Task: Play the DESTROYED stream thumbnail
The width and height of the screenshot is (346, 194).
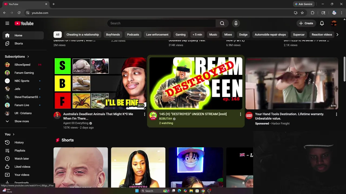Action: pos(196,83)
